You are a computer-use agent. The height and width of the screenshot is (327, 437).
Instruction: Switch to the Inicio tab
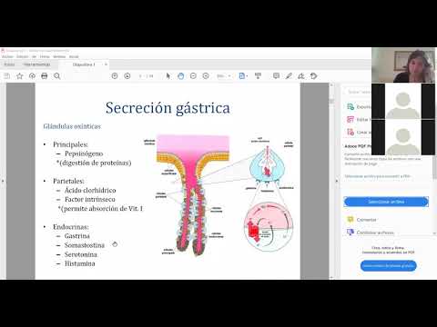(x=9, y=64)
